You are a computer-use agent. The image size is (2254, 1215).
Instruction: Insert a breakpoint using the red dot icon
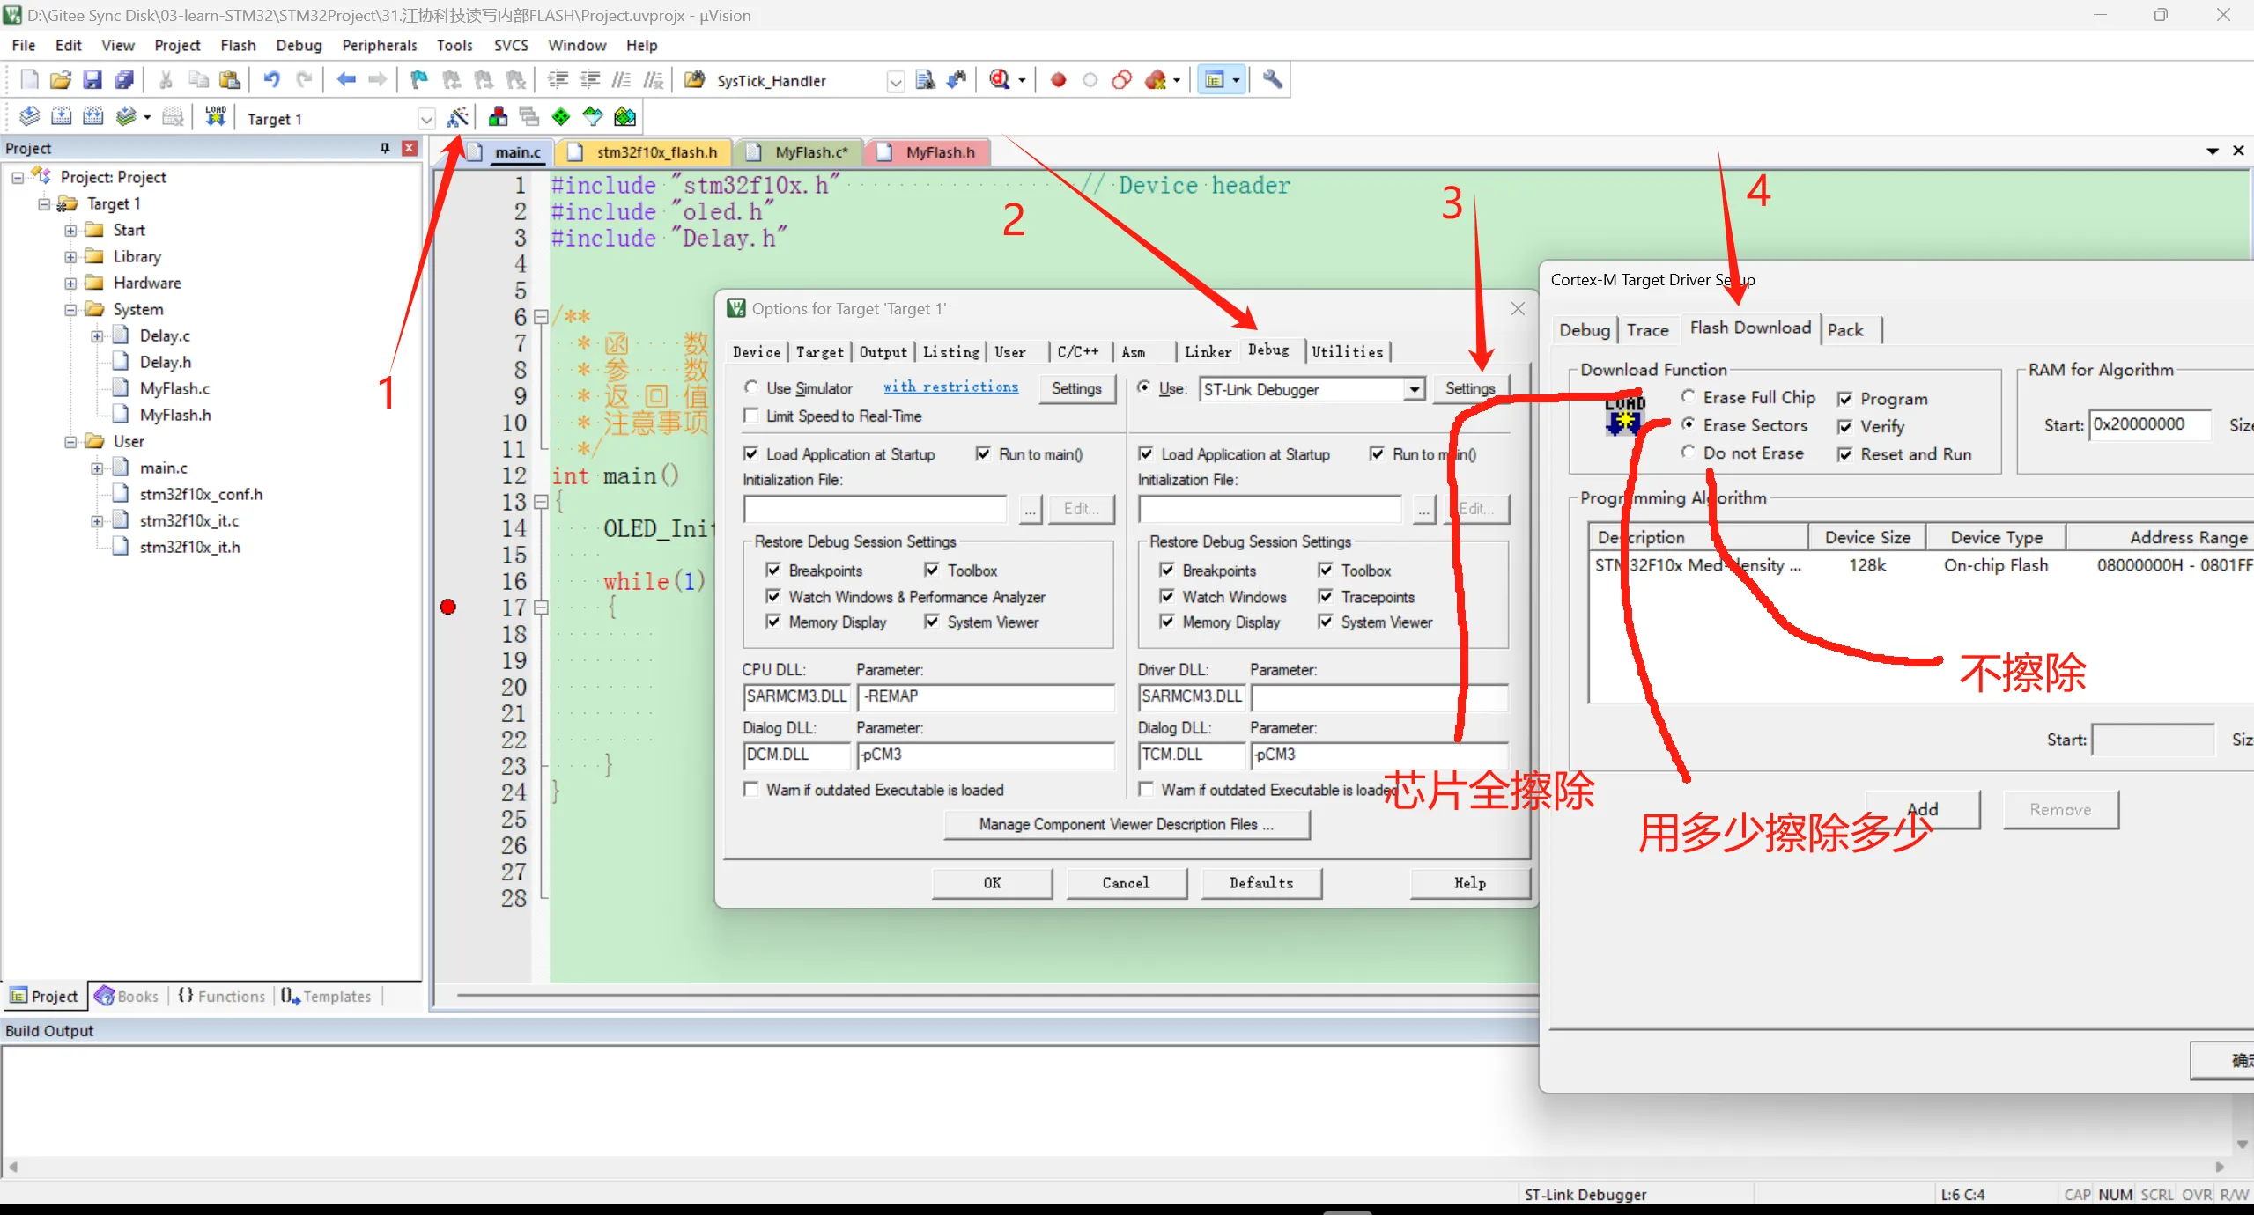pos(1058,80)
